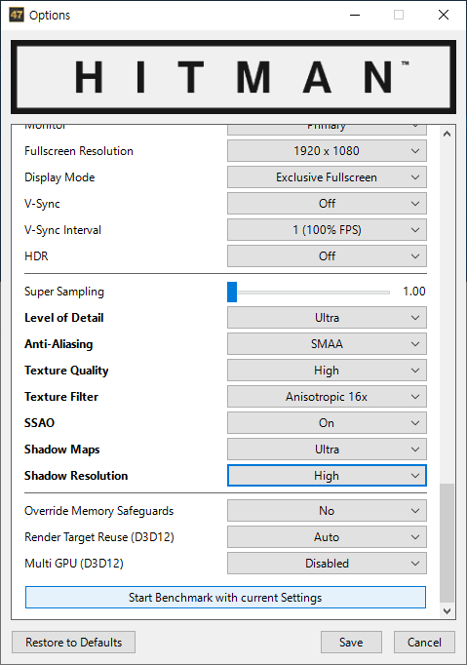Screen dimensions: 467x665
Task: Expand the Anti-Aliasing SMAA dropdown
Action: (x=327, y=344)
